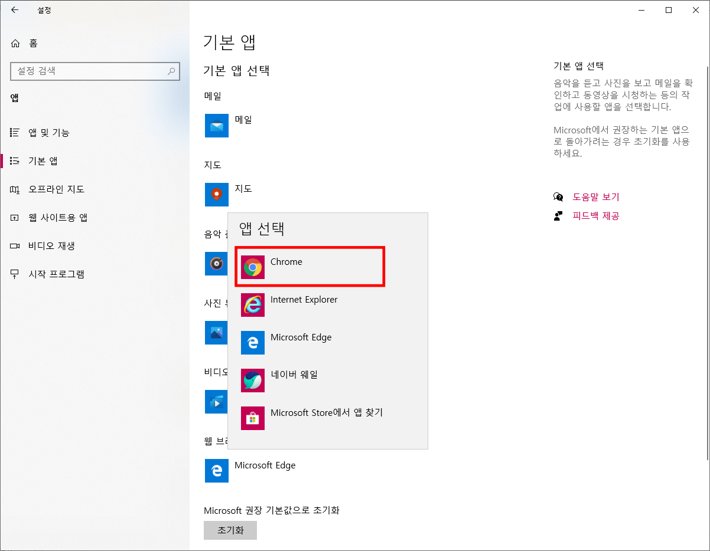This screenshot has width=710, height=551.
Task: Click the 앱 선택 popup heading
Action: [x=262, y=229]
